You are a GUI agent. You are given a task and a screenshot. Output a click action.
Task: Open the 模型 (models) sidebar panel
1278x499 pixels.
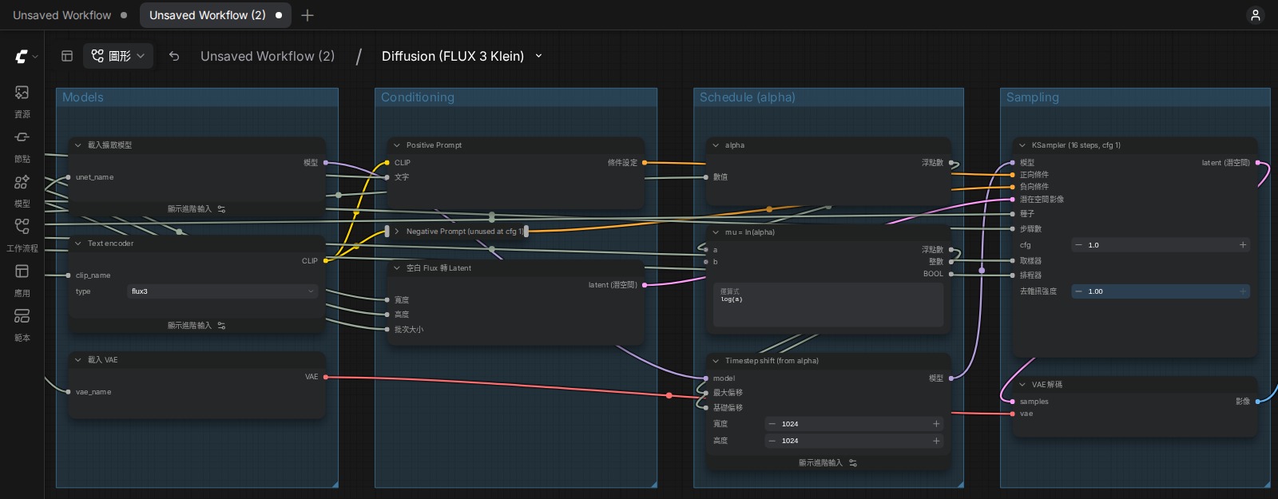(x=22, y=191)
